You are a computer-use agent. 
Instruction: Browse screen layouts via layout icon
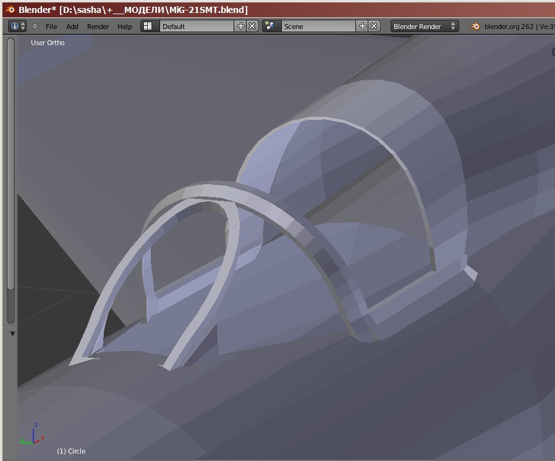point(148,26)
